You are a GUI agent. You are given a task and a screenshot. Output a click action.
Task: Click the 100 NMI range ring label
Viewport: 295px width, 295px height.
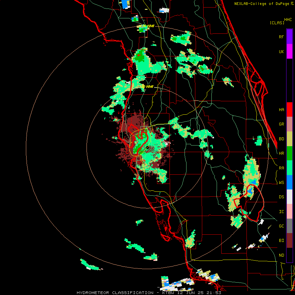coord(147,26)
